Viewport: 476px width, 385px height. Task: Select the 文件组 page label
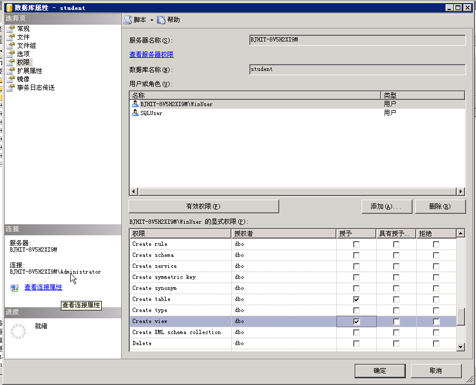pyautogui.click(x=26, y=46)
